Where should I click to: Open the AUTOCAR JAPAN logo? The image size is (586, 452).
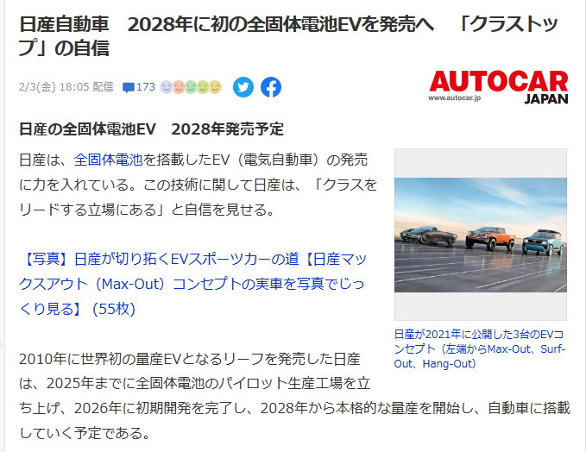(x=499, y=87)
